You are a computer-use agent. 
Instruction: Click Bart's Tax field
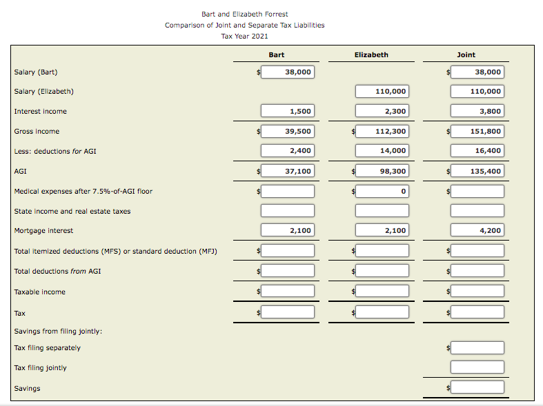tap(288, 312)
